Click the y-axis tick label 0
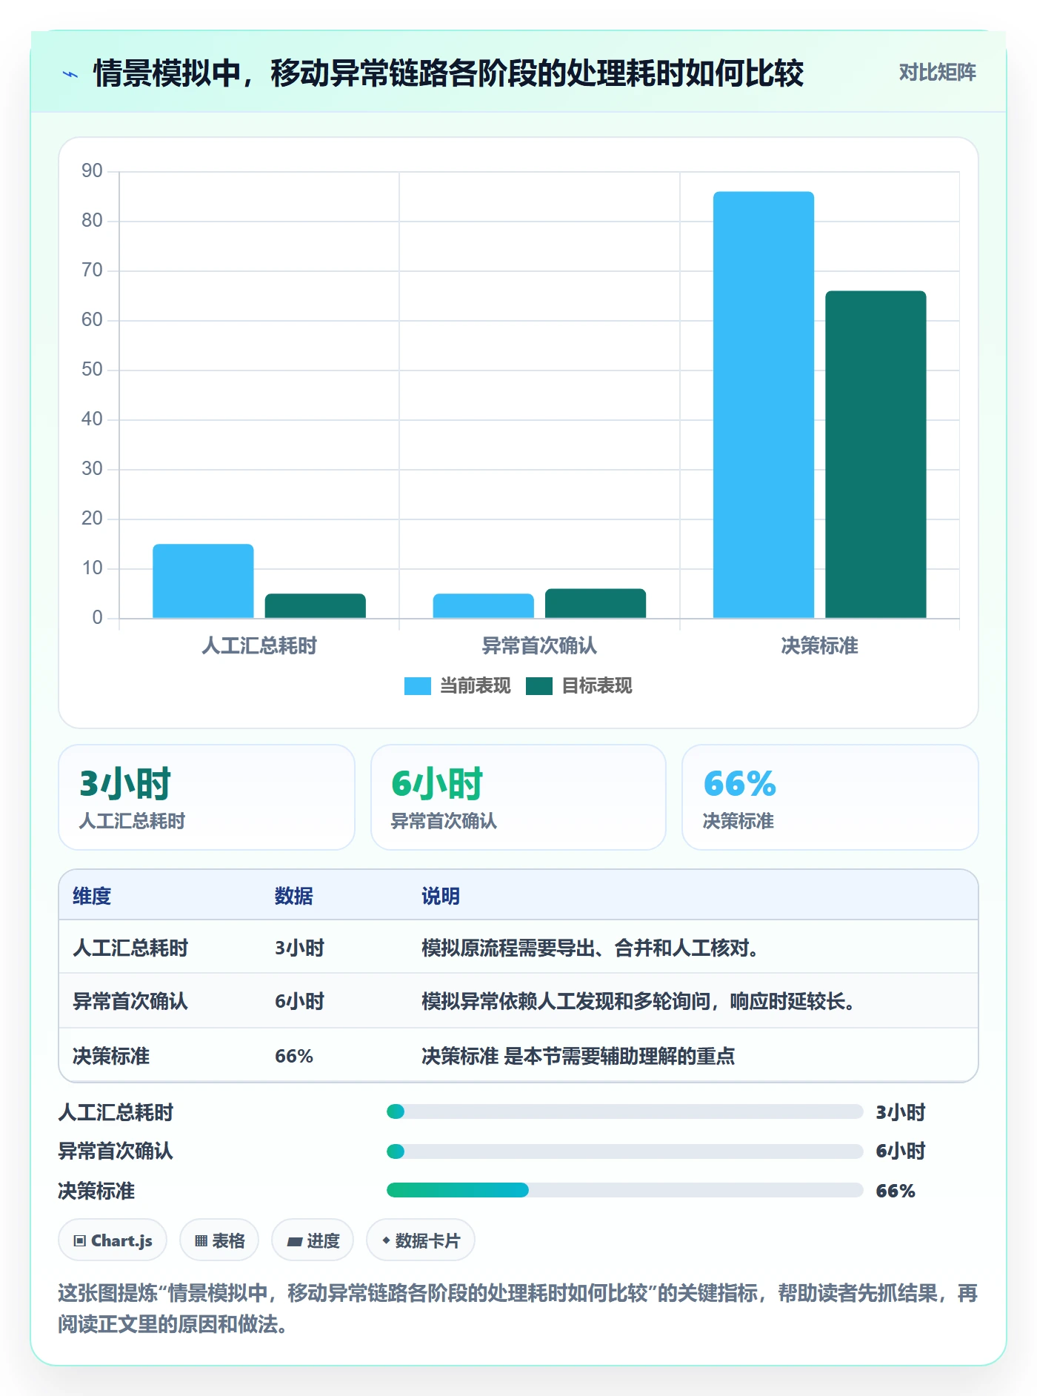Viewport: 1037px width, 1396px height. 97,618
